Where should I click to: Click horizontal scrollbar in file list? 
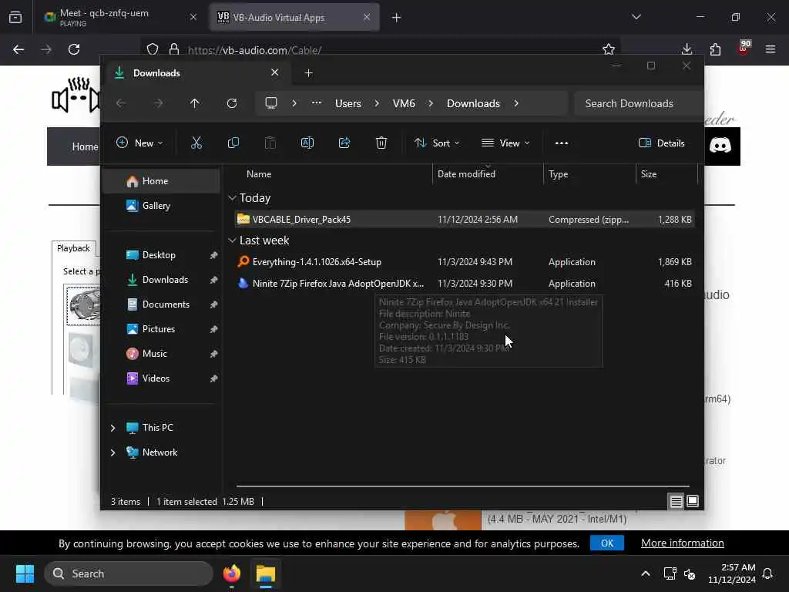coord(462,486)
